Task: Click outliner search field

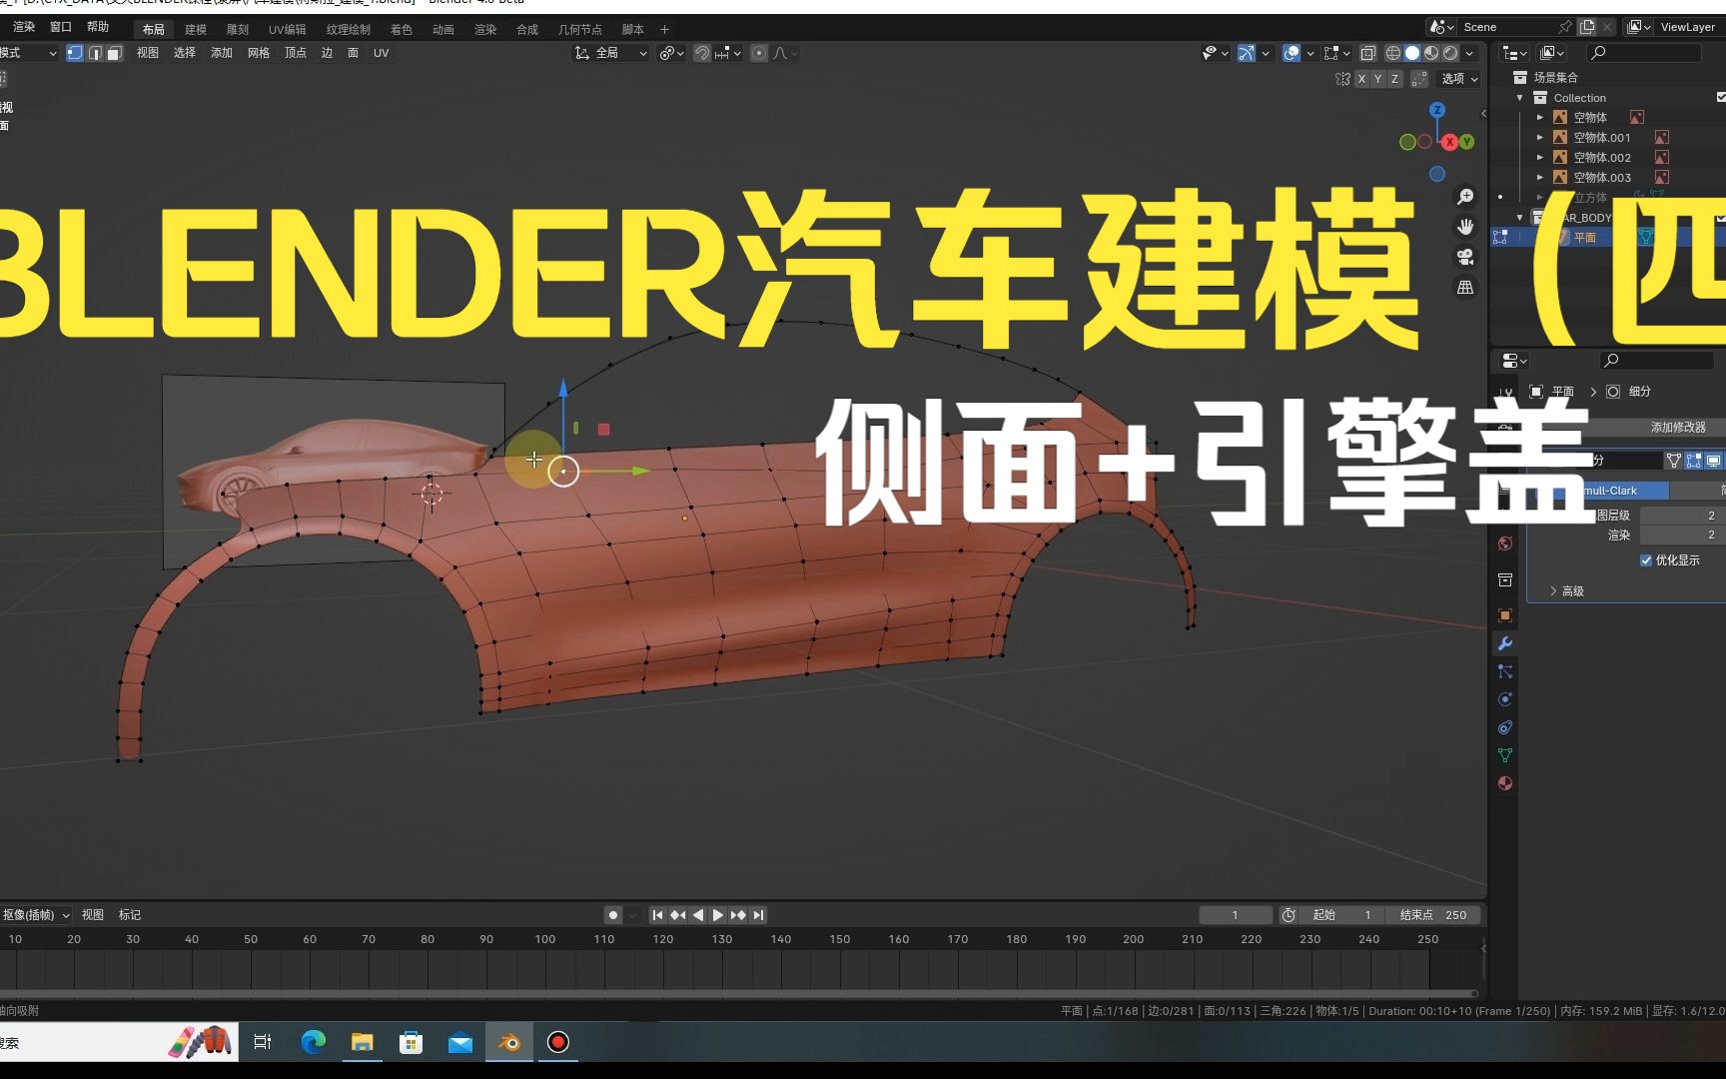Action: [x=1644, y=53]
